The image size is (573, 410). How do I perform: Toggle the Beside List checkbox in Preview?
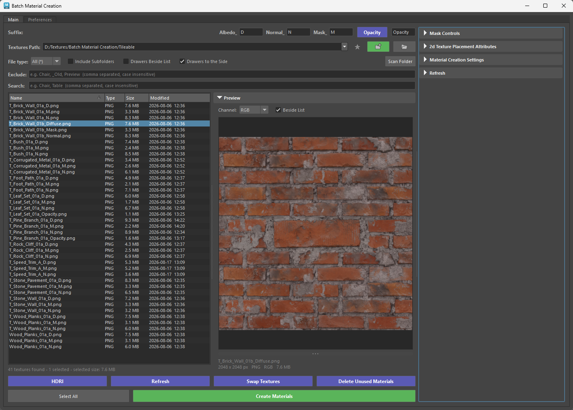[278, 110]
